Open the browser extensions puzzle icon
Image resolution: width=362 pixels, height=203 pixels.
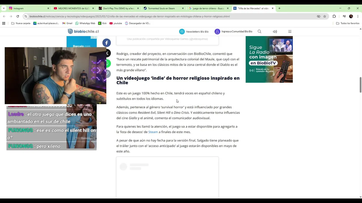334,16
